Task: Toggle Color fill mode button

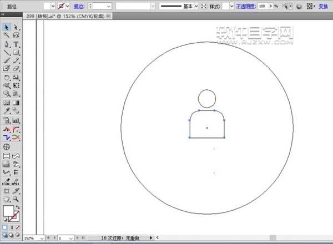Action: pos(4,227)
